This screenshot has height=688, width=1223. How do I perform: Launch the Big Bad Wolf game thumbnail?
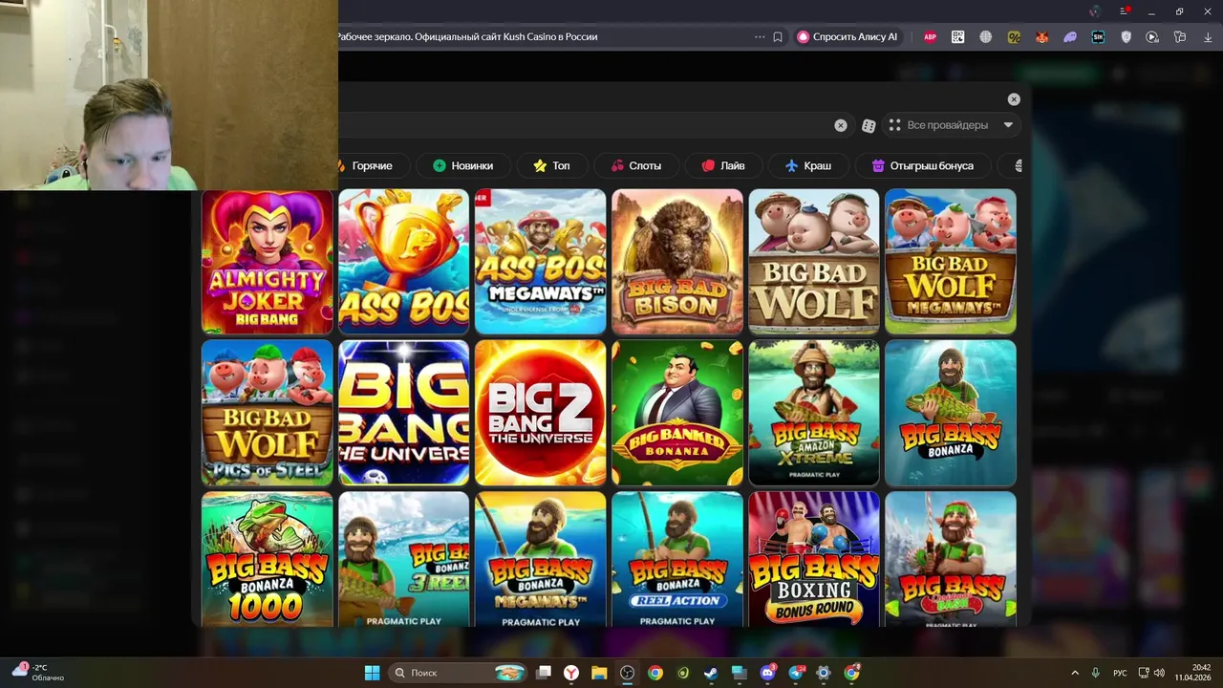pos(814,262)
